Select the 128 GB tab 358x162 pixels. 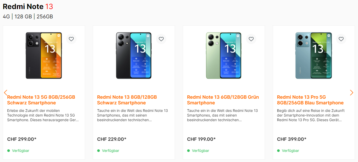click(23, 17)
